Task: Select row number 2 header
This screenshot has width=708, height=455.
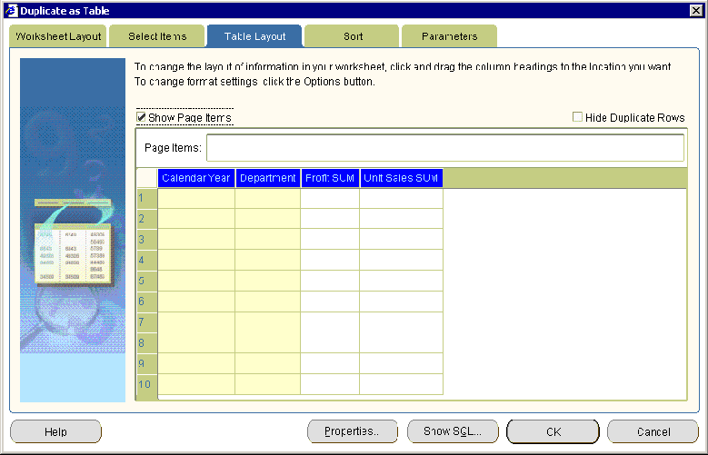Action: click(x=147, y=219)
